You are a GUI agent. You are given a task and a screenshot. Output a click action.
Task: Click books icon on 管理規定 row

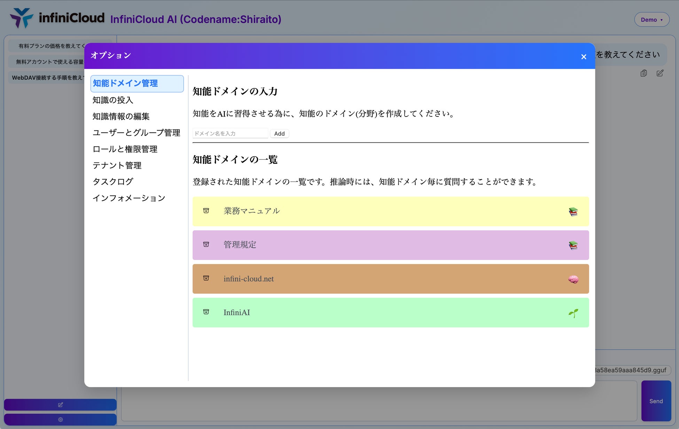(573, 245)
